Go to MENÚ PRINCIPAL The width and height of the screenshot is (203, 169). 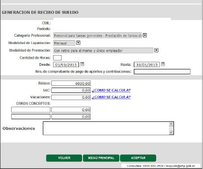pyautogui.click(x=101, y=158)
